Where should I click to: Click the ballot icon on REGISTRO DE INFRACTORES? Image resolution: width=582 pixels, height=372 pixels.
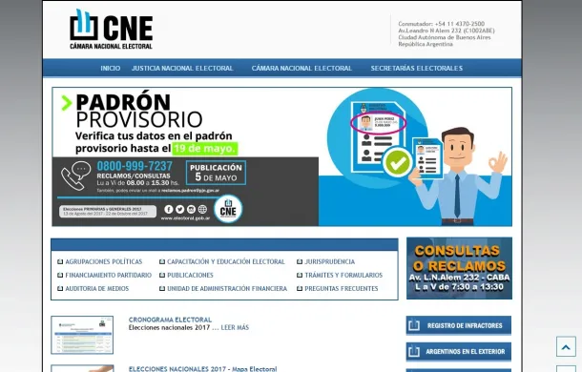[414, 325]
